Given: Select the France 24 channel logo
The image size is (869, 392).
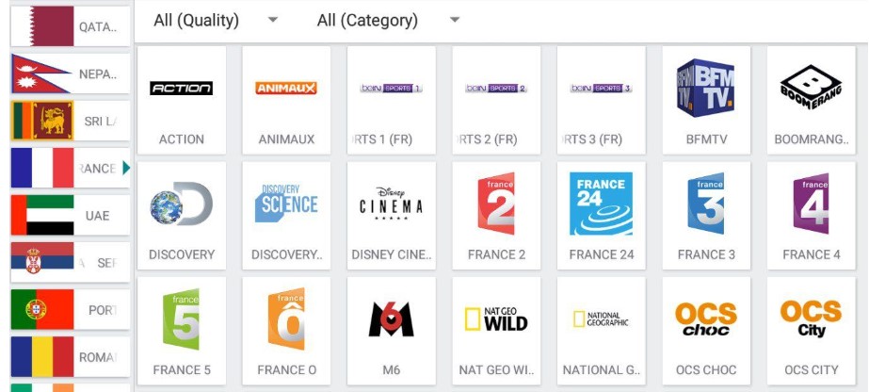Looking at the screenshot, I should [601, 204].
